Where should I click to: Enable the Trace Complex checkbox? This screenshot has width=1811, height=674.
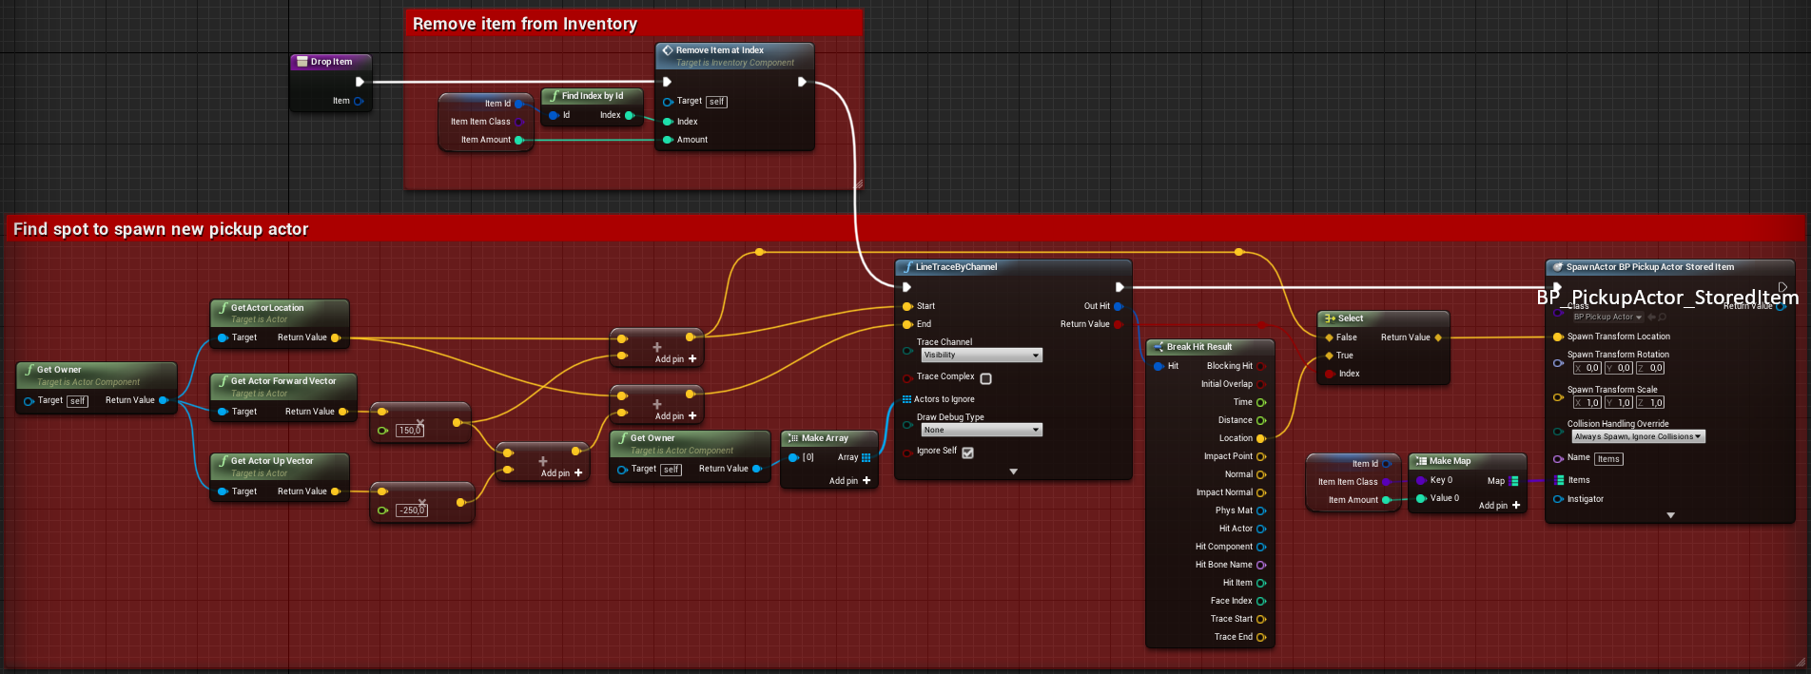pos(985,378)
